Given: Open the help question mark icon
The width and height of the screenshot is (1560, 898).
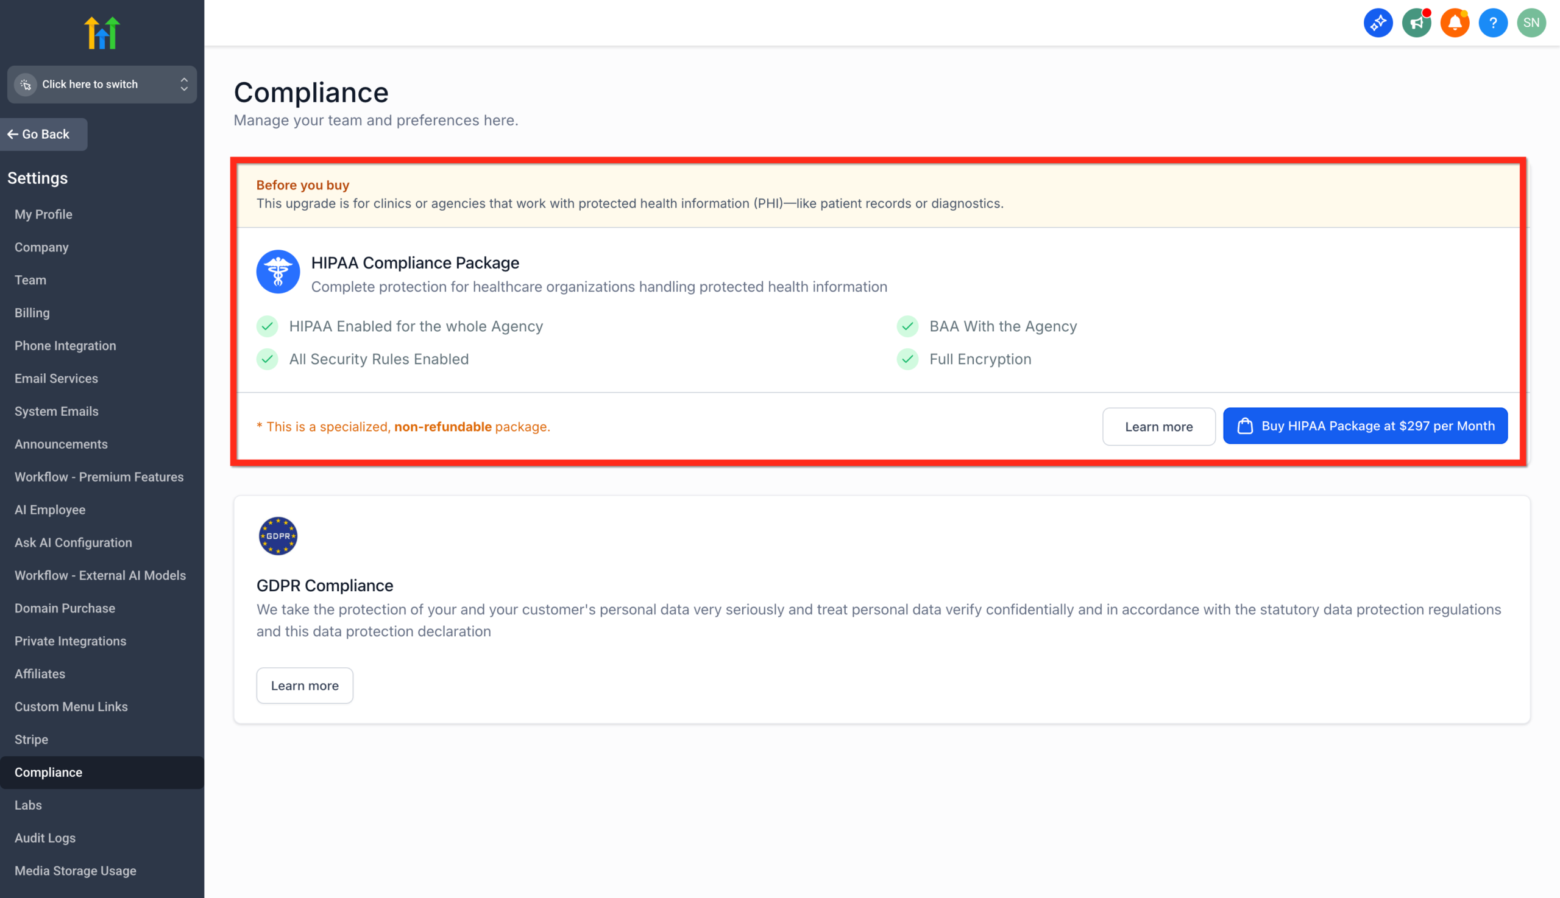Looking at the screenshot, I should (1493, 22).
